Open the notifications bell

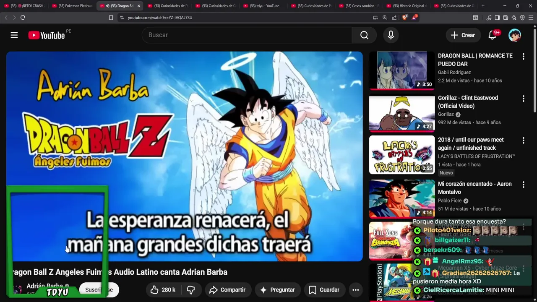pyautogui.click(x=493, y=35)
